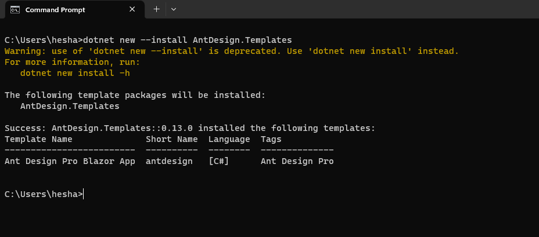Image resolution: width=539 pixels, height=237 pixels.
Task: Click the [C#] language value
Action: (x=218, y=161)
